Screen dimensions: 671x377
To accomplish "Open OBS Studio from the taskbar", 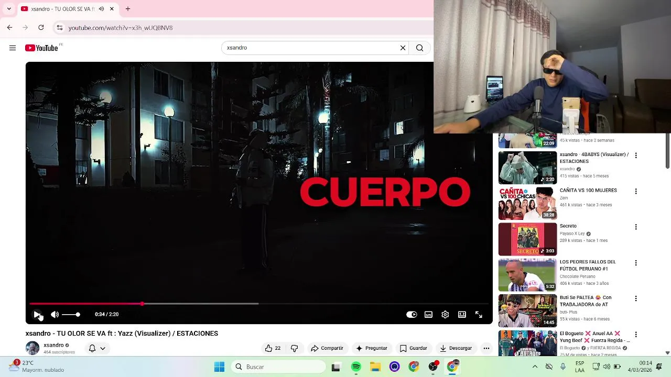I will pyautogui.click(x=433, y=367).
